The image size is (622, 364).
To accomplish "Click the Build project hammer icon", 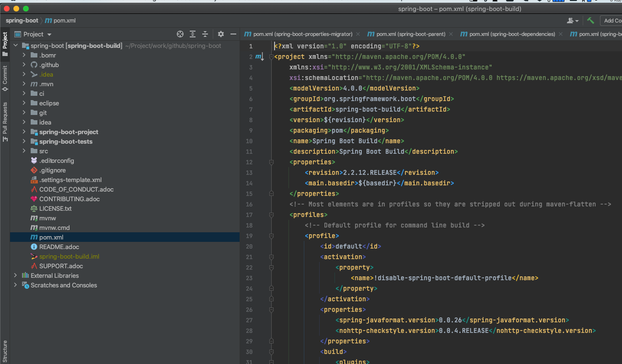I will click(x=591, y=21).
